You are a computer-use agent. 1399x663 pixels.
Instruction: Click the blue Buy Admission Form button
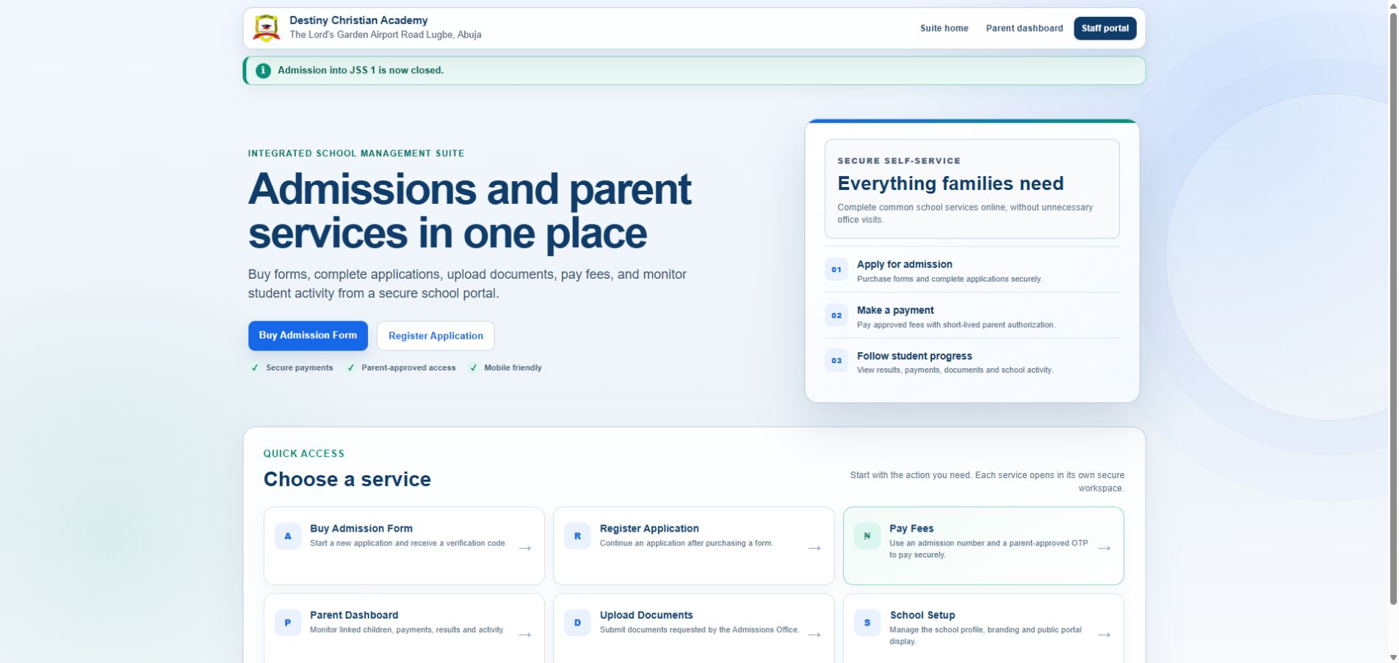308,336
